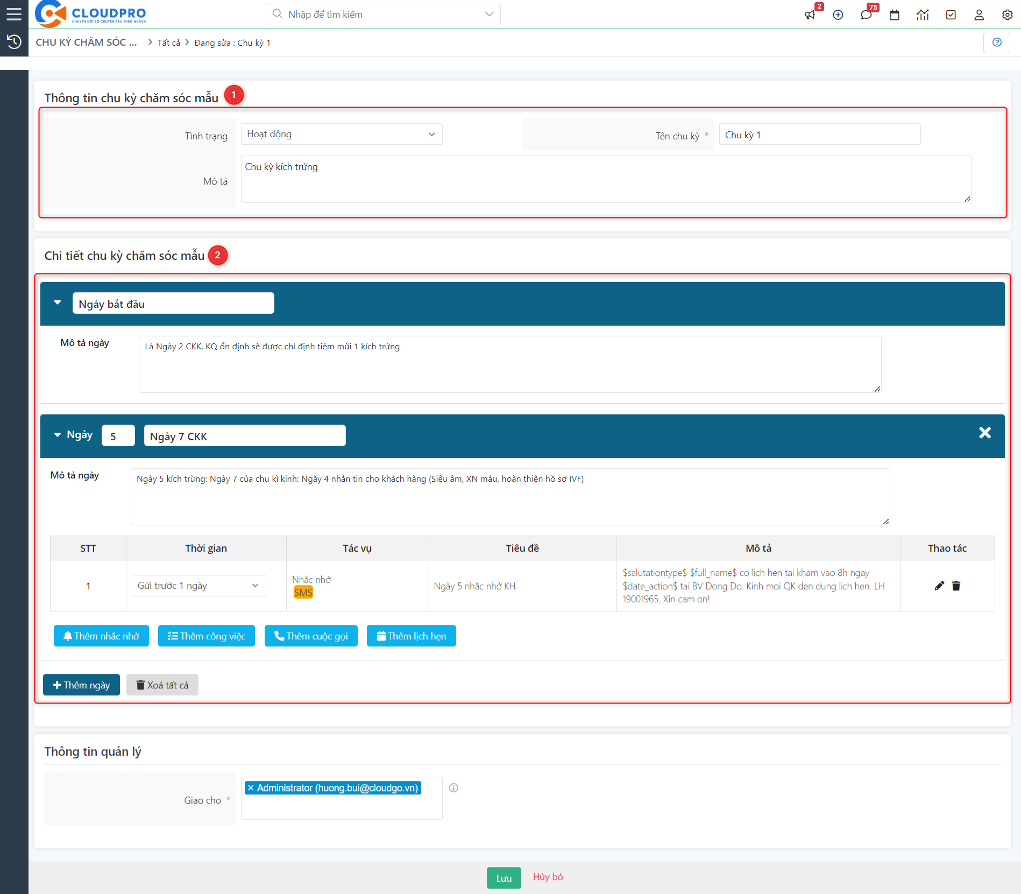Focus the day number input showing 5

[118, 435]
